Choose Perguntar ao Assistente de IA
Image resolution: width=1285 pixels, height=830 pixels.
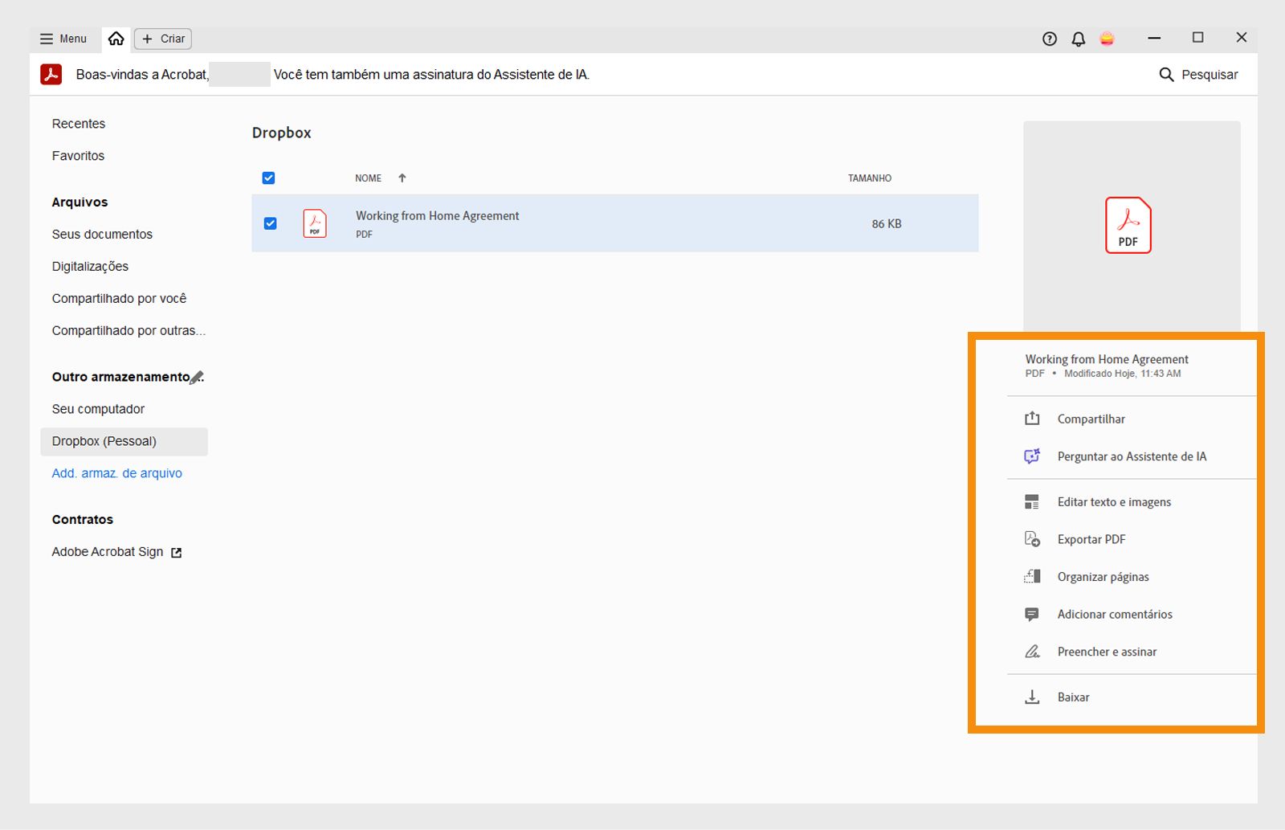click(x=1132, y=456)
